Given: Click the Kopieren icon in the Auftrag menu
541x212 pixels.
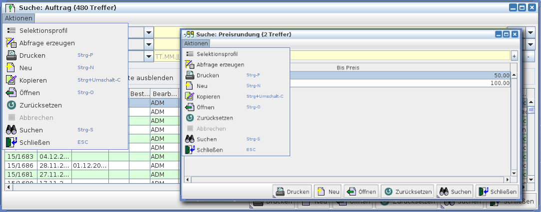Looking at the screenshot, I should click(11, 80).
